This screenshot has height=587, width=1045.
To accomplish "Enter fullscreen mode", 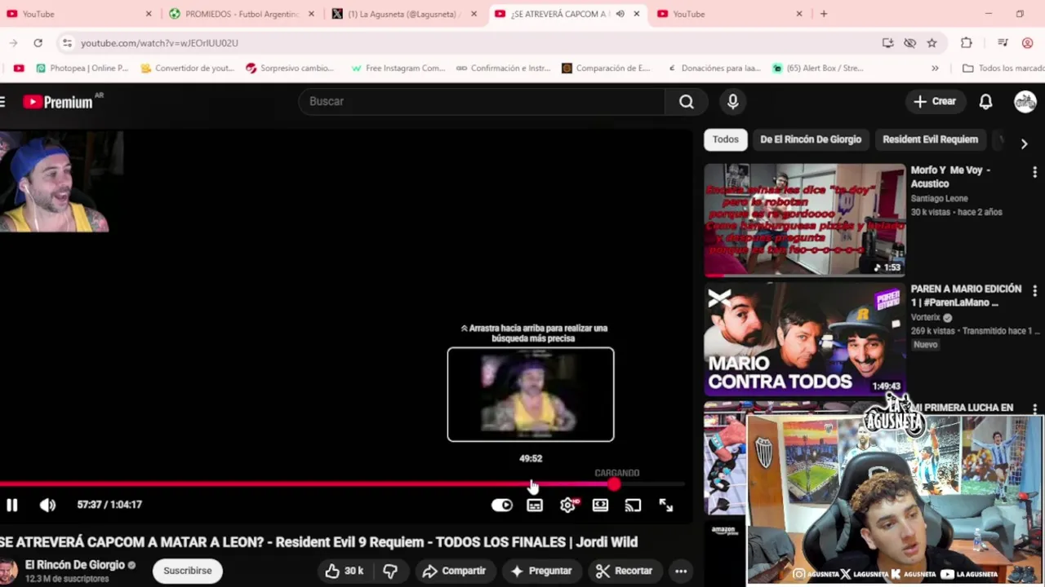I will coord(666,505).
